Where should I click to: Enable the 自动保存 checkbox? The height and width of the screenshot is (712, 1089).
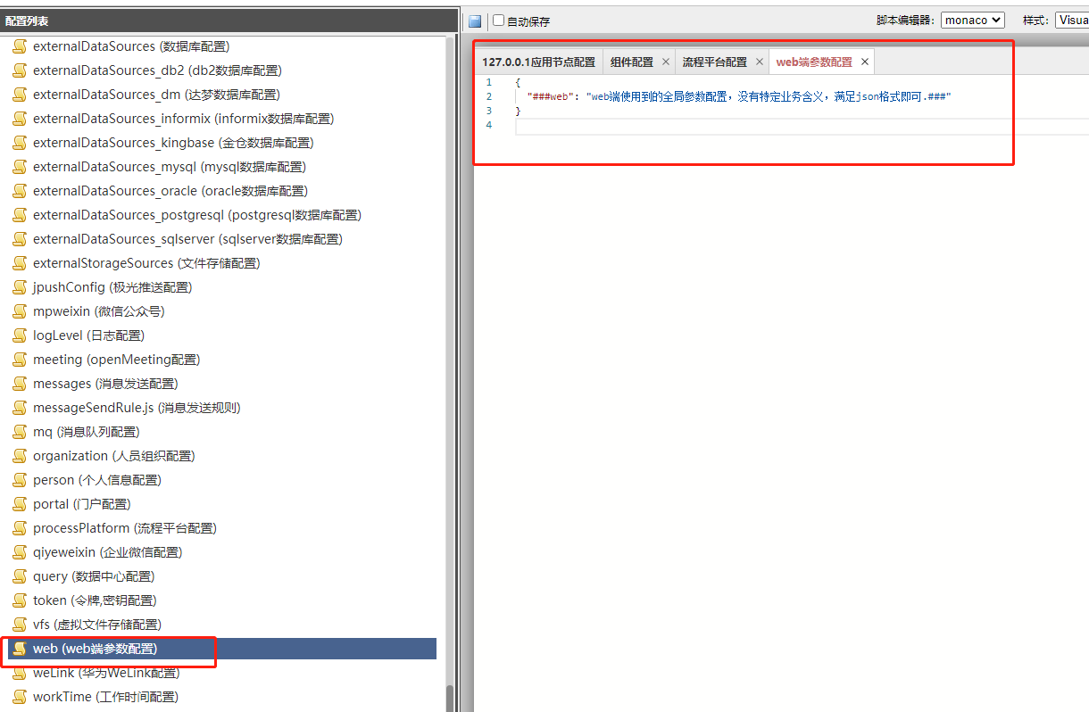pos(499,20)
